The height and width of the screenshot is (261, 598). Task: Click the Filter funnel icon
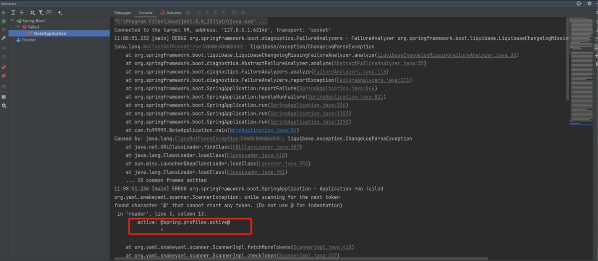point(41,12)
